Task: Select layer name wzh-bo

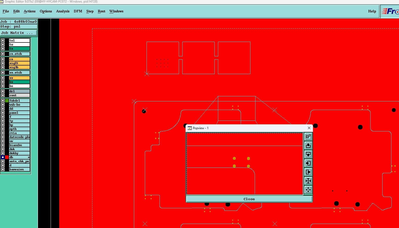Action: (x=19, y=105)
